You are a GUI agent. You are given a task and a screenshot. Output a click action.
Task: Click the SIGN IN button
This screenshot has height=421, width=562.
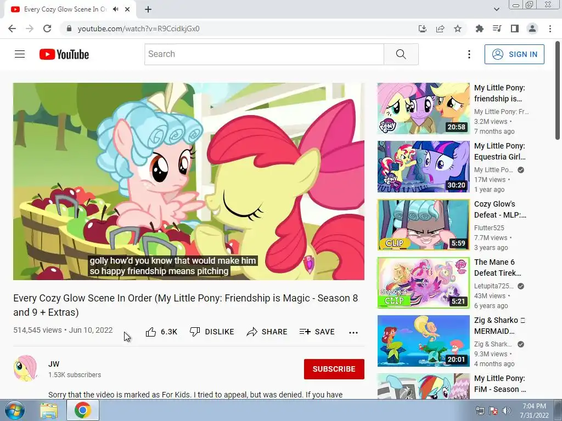[x=514, y=54]
